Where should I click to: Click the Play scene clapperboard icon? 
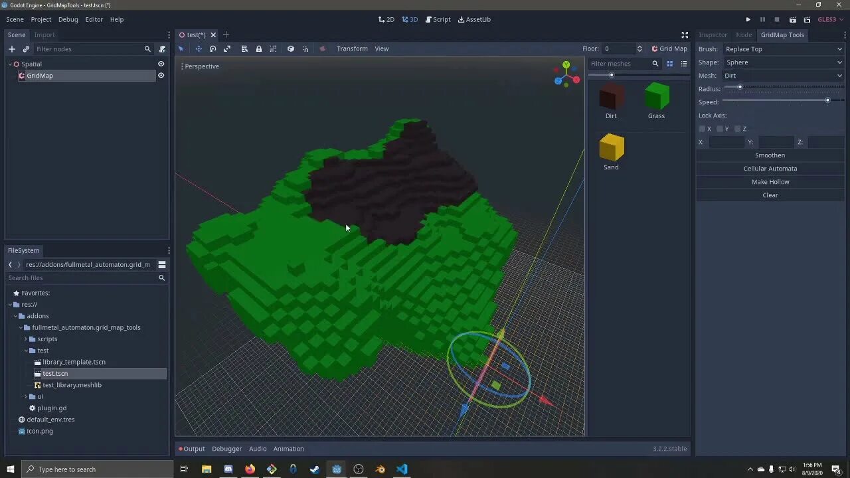click(x=792, y=20)
